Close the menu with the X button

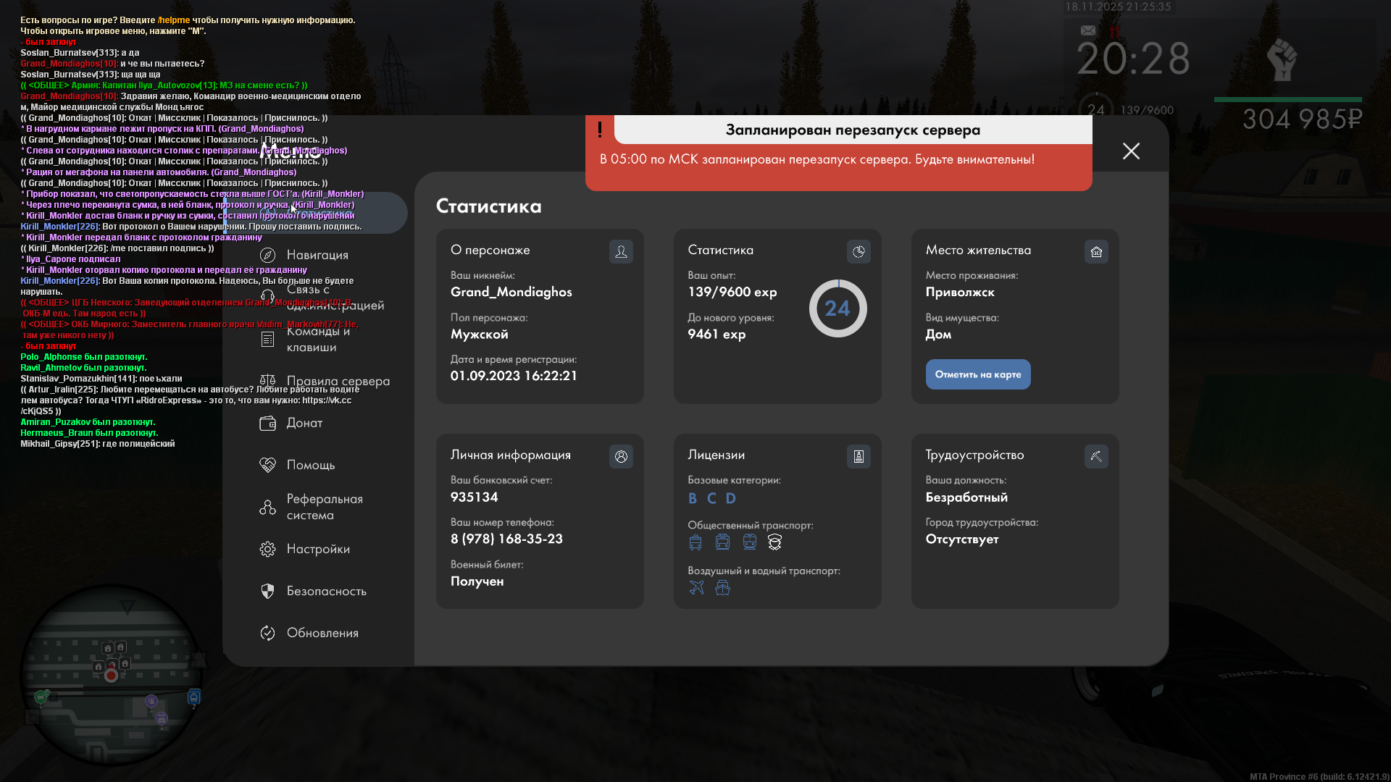pos(1131,151)
